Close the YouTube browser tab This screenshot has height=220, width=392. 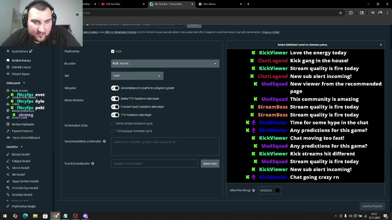tap(144, 4)
